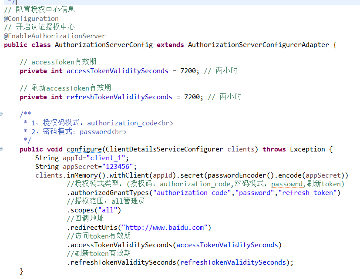The image size is (360, 279).
Task: Click password<br> in the Javadoc
Action: 103,132
